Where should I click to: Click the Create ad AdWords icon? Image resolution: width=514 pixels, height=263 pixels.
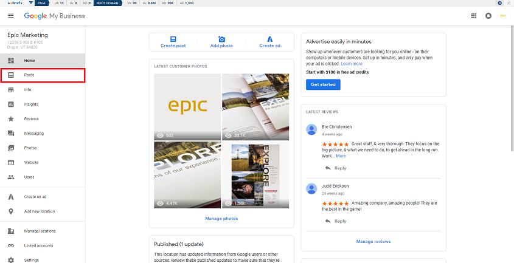tap(270, 39)
